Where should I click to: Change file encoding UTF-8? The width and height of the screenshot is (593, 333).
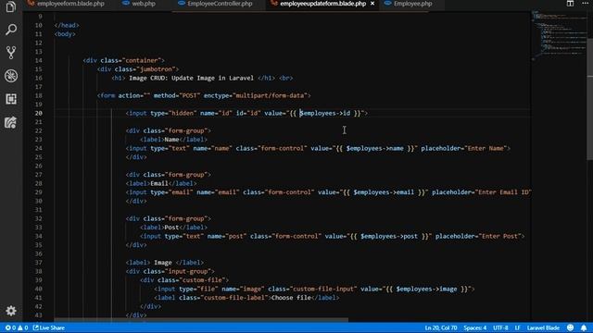tap(500, 327)
